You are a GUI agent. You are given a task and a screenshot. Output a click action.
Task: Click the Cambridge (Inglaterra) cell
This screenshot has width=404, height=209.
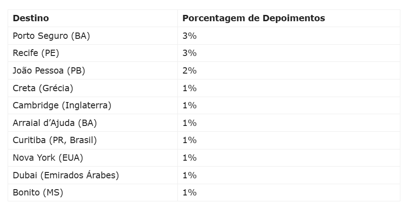[62, 106]
